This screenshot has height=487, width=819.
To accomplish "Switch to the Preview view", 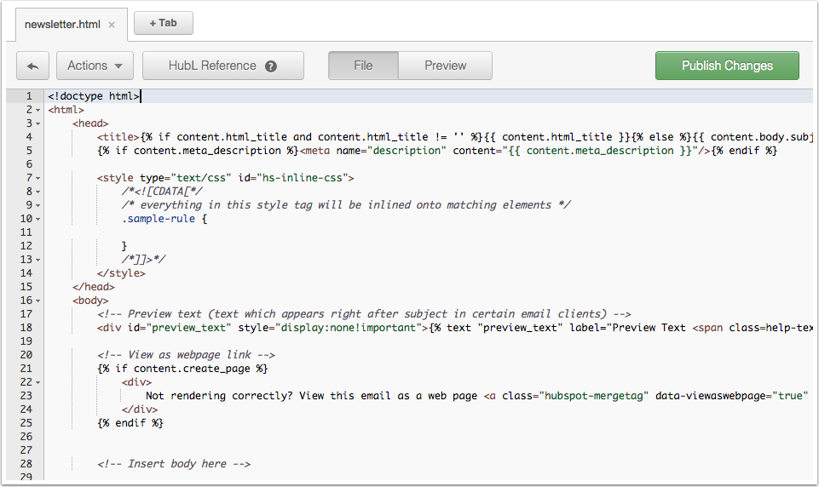I will 445,66.
